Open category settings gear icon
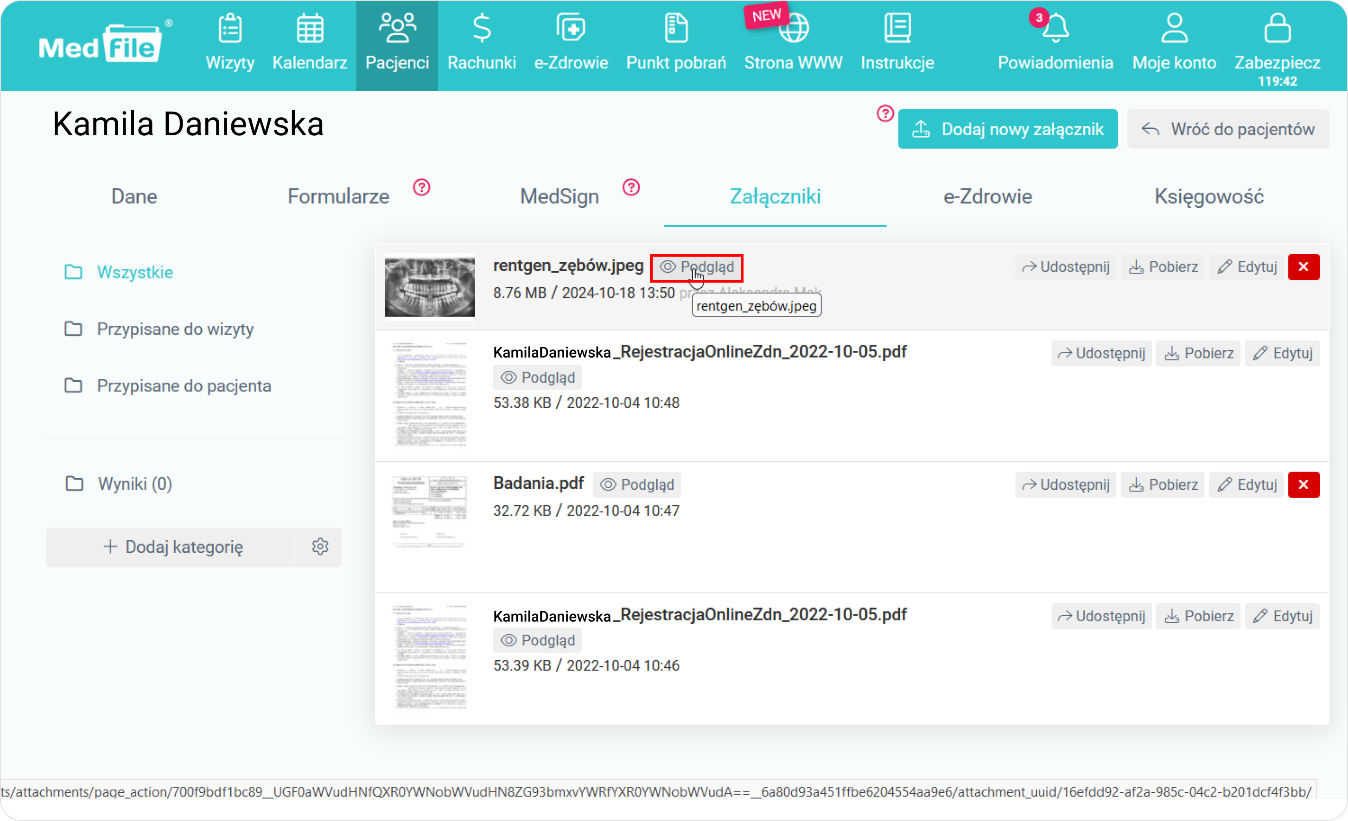 click(x=321, y=547)
